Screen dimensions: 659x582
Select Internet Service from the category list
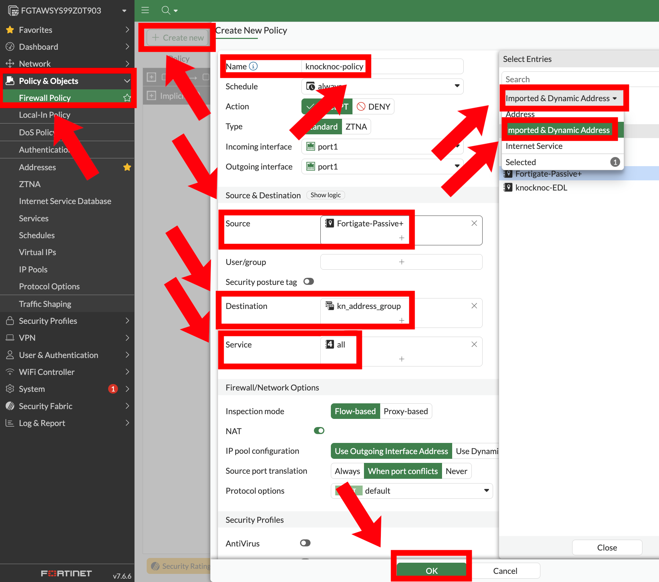click(534, 146)
